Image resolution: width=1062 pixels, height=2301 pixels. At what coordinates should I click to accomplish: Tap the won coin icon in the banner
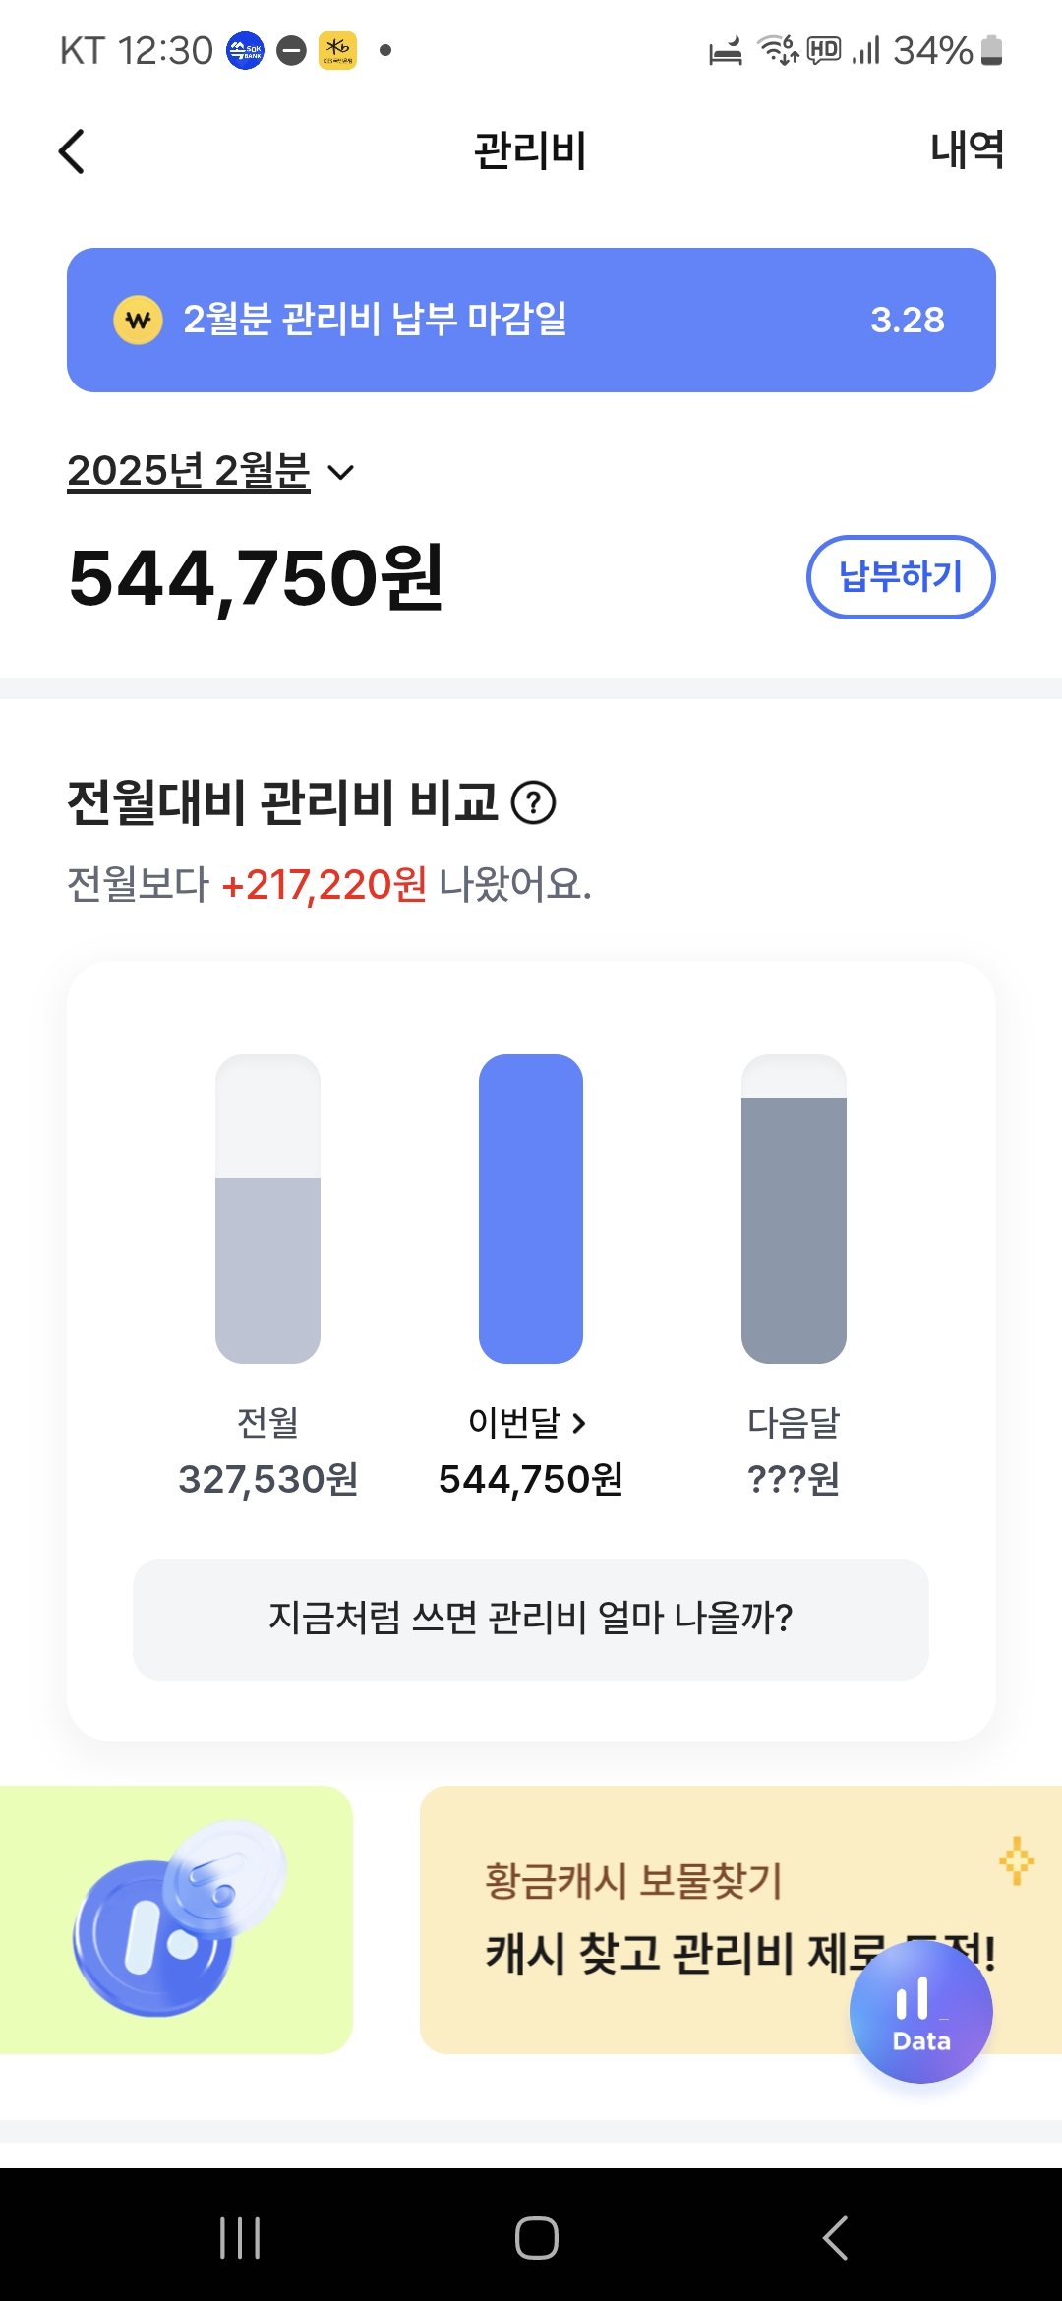[139, 321]
